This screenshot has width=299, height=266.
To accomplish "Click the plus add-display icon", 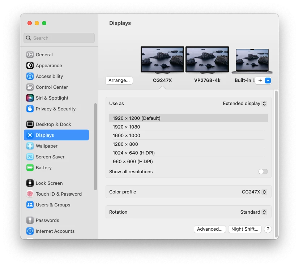I will pyautogui.click(x=260, y=80).
